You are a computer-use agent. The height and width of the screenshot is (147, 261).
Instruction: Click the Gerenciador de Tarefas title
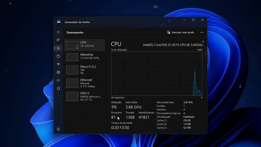coord(77,22)
